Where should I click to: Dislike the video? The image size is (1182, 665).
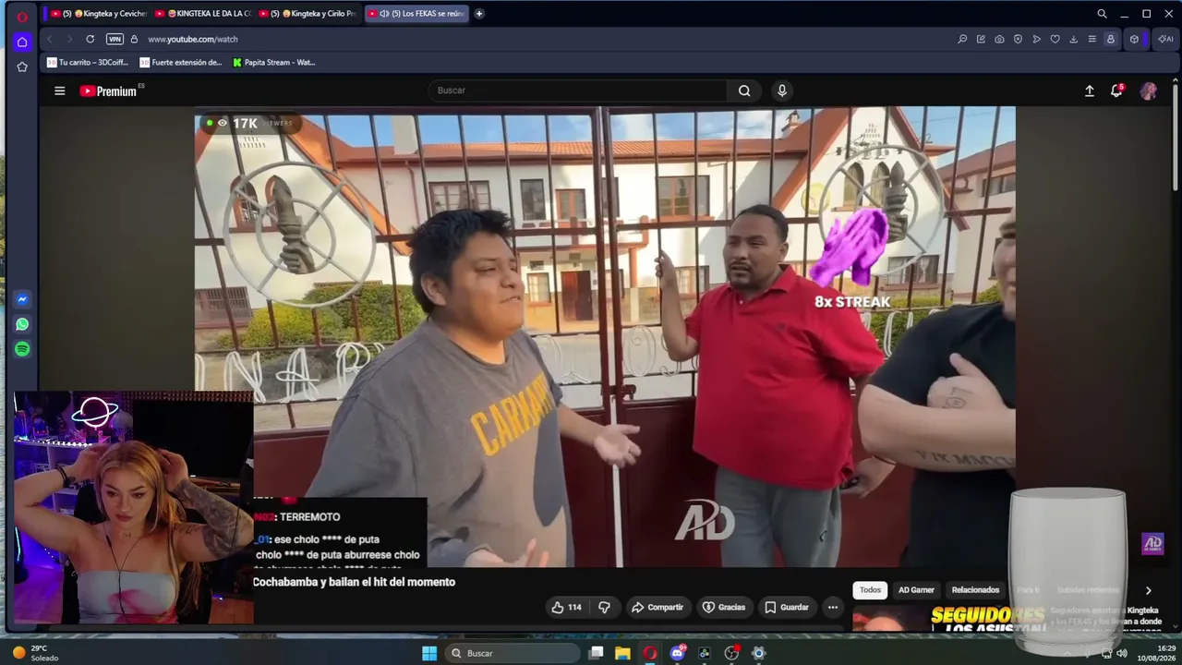pyautogui.click(x=604, y=607)
